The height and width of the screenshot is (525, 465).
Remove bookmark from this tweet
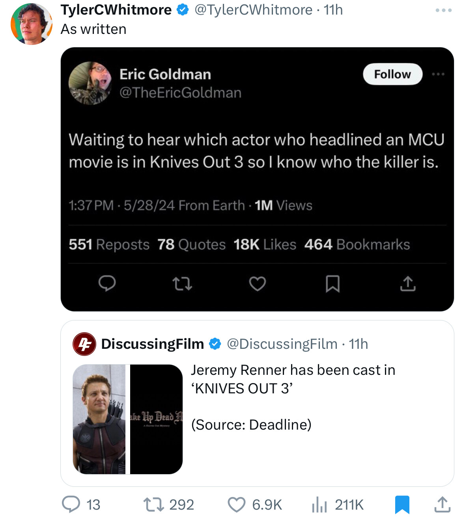tap(402, 504)
